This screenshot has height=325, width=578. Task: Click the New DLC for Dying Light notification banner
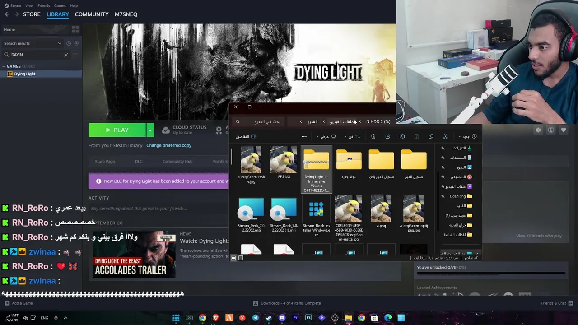[x=159, y=181]
